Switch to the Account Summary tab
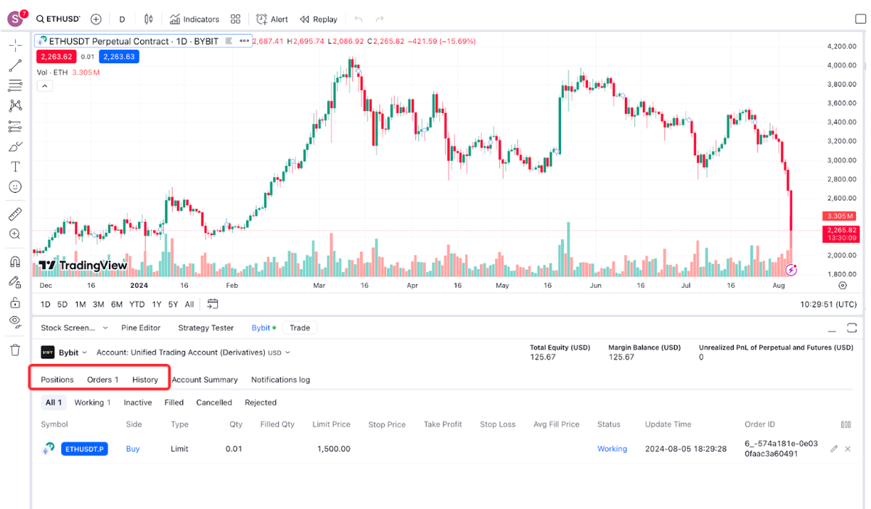Image resolution: width=871 pixels, height=509 pixels. pyautogui.click(x=205, y=379)
